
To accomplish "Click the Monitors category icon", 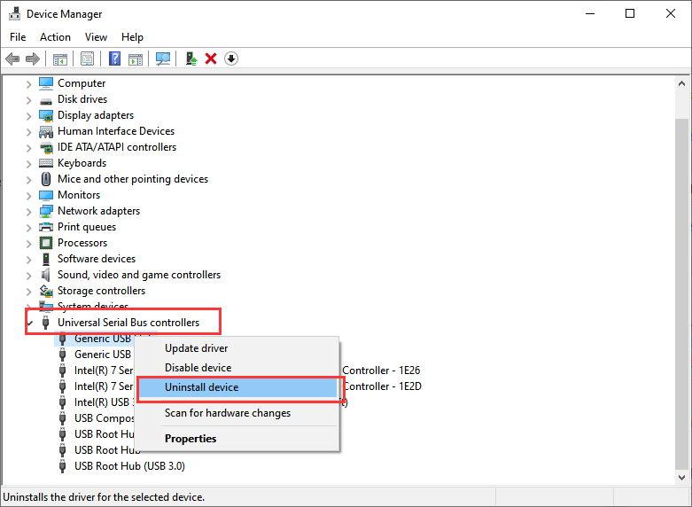I will [46, 195].
